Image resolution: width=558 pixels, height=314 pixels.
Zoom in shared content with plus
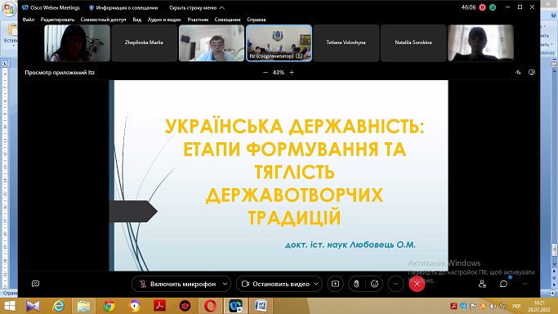pos(292,72)
